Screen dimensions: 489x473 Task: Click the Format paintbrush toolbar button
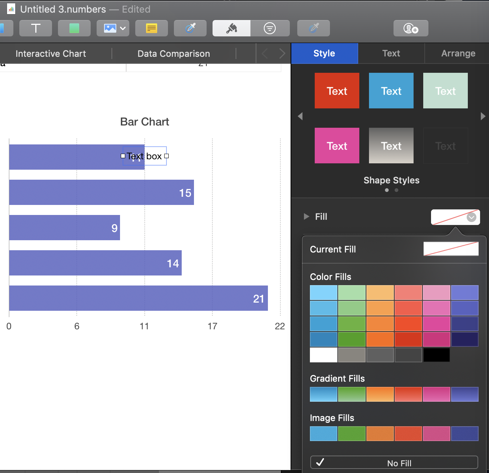(x=231, y=28)
